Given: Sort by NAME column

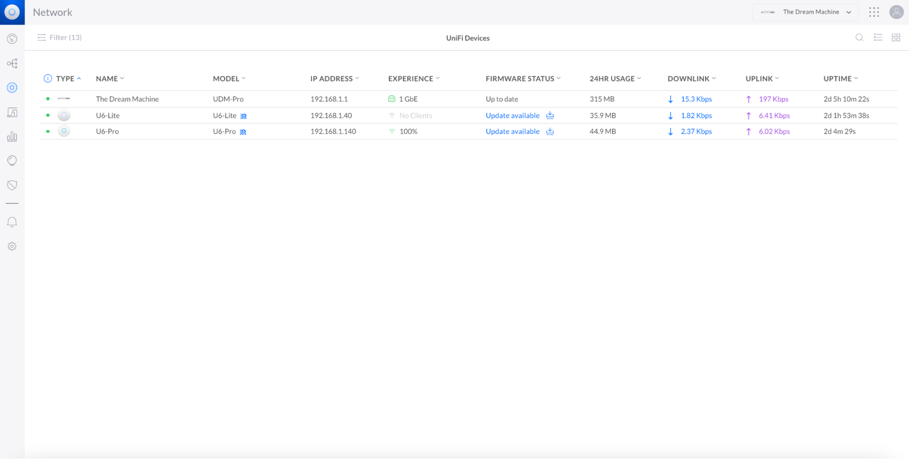Looking at the screenshot, I should 110,78.
